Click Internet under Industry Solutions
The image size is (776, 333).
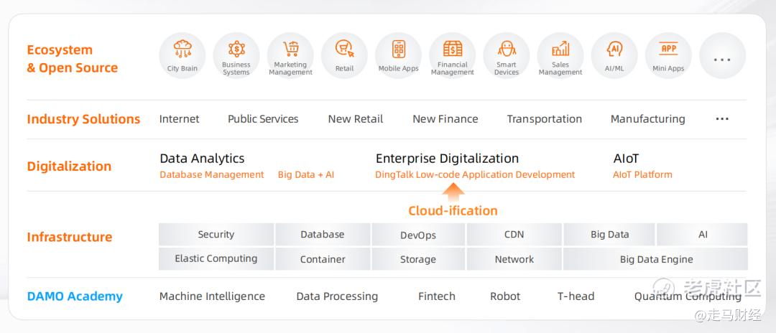click(x=179, y=119)
